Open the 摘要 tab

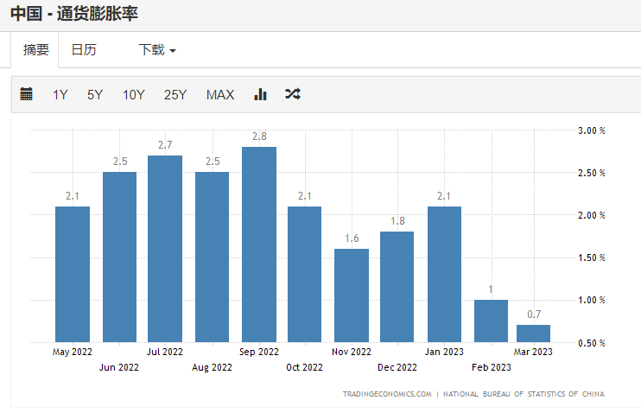coord(35,50)
